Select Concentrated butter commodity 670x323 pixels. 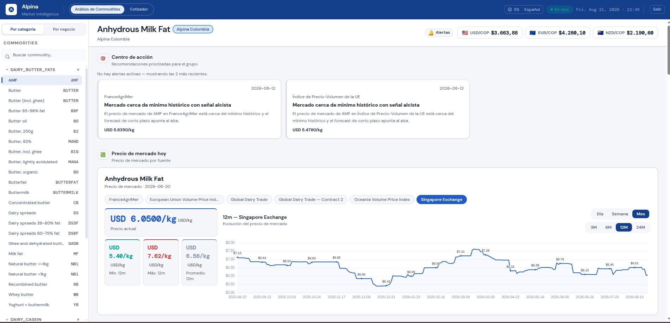coord(42,203)
